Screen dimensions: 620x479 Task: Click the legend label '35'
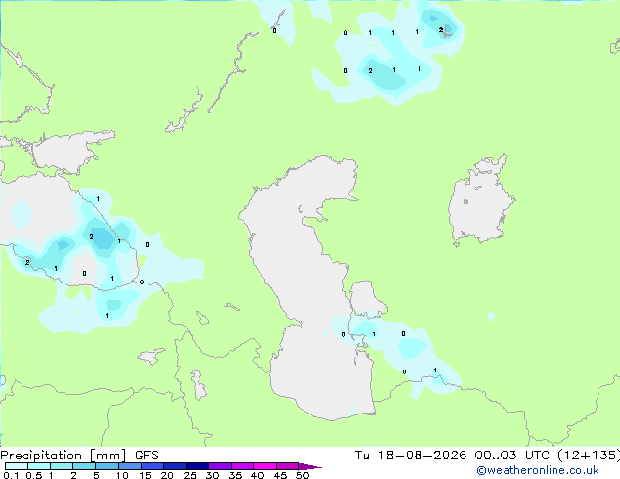[x=235, y=475]
